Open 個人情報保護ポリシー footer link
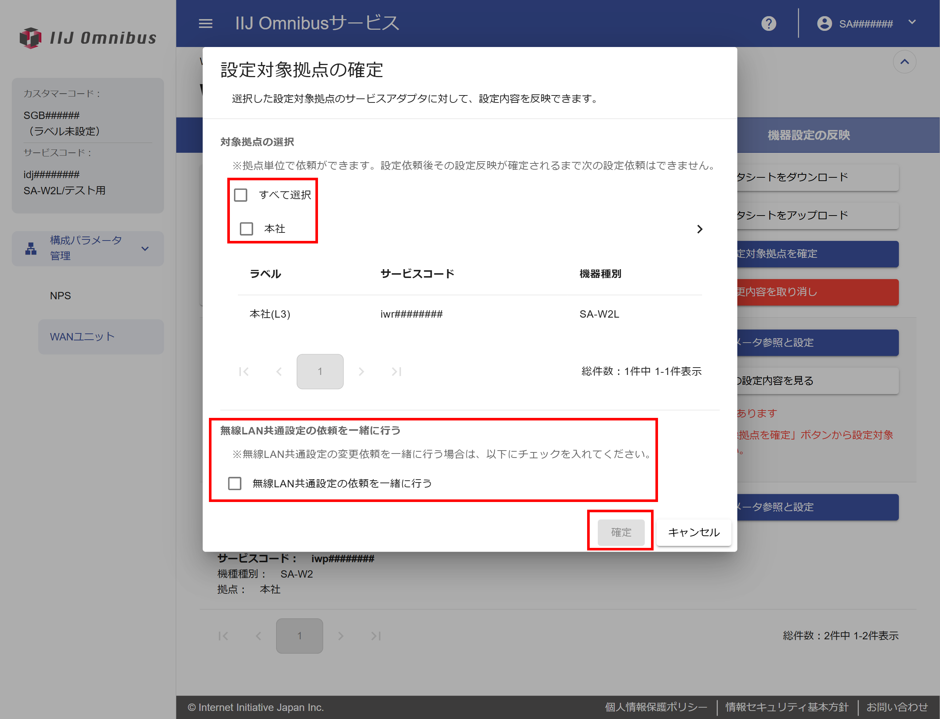The image size is (940, 719). [x=656, y=707]
